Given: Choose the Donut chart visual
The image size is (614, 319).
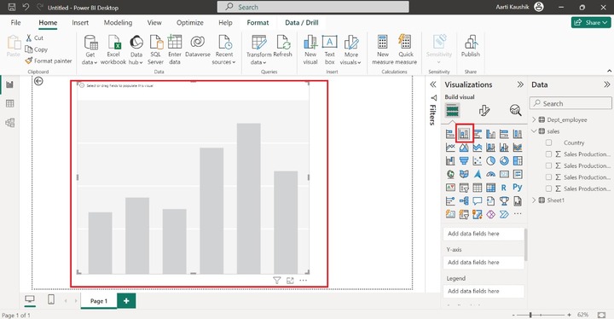Looking at the screenshot, I should tap(504, 160).
